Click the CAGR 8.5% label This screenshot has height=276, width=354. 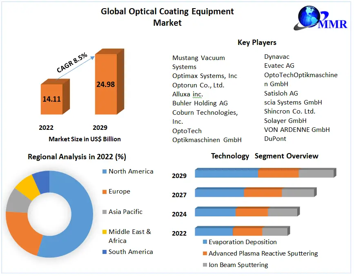[72, 62]
